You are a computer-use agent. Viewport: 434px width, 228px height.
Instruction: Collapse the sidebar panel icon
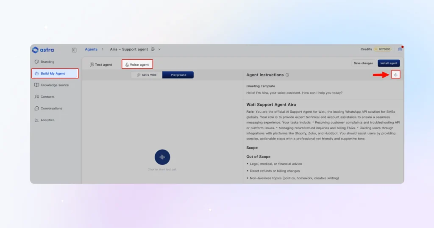(74, 50)
